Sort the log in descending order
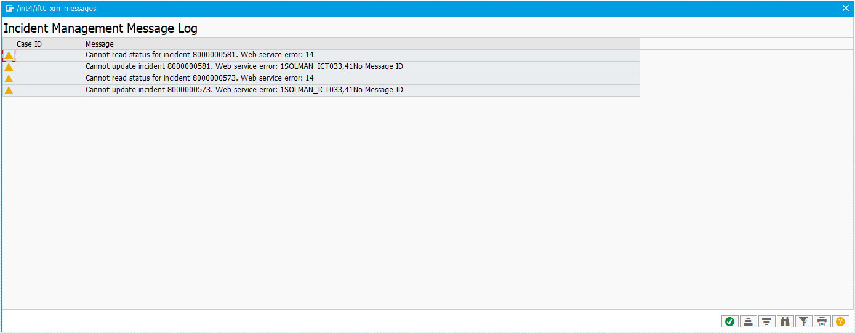 click(x=766, y=321)
